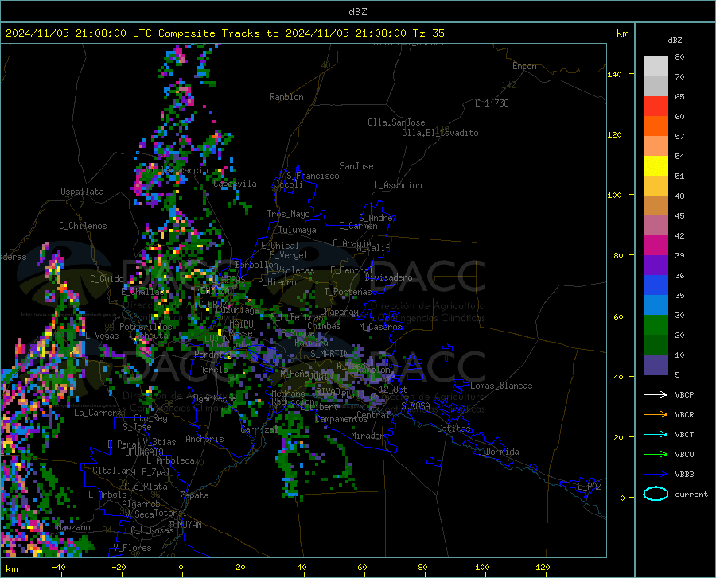Click the Lomas_Blancas map label

(501, 386)
